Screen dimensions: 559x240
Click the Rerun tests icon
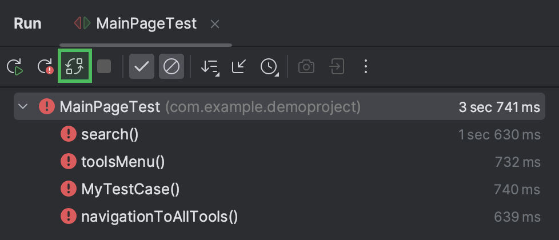click(x=15, y=67)
